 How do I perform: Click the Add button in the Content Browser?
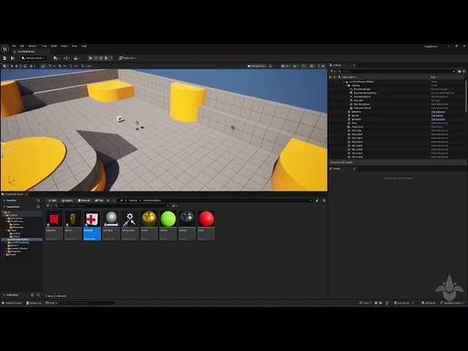pos(52,200)
